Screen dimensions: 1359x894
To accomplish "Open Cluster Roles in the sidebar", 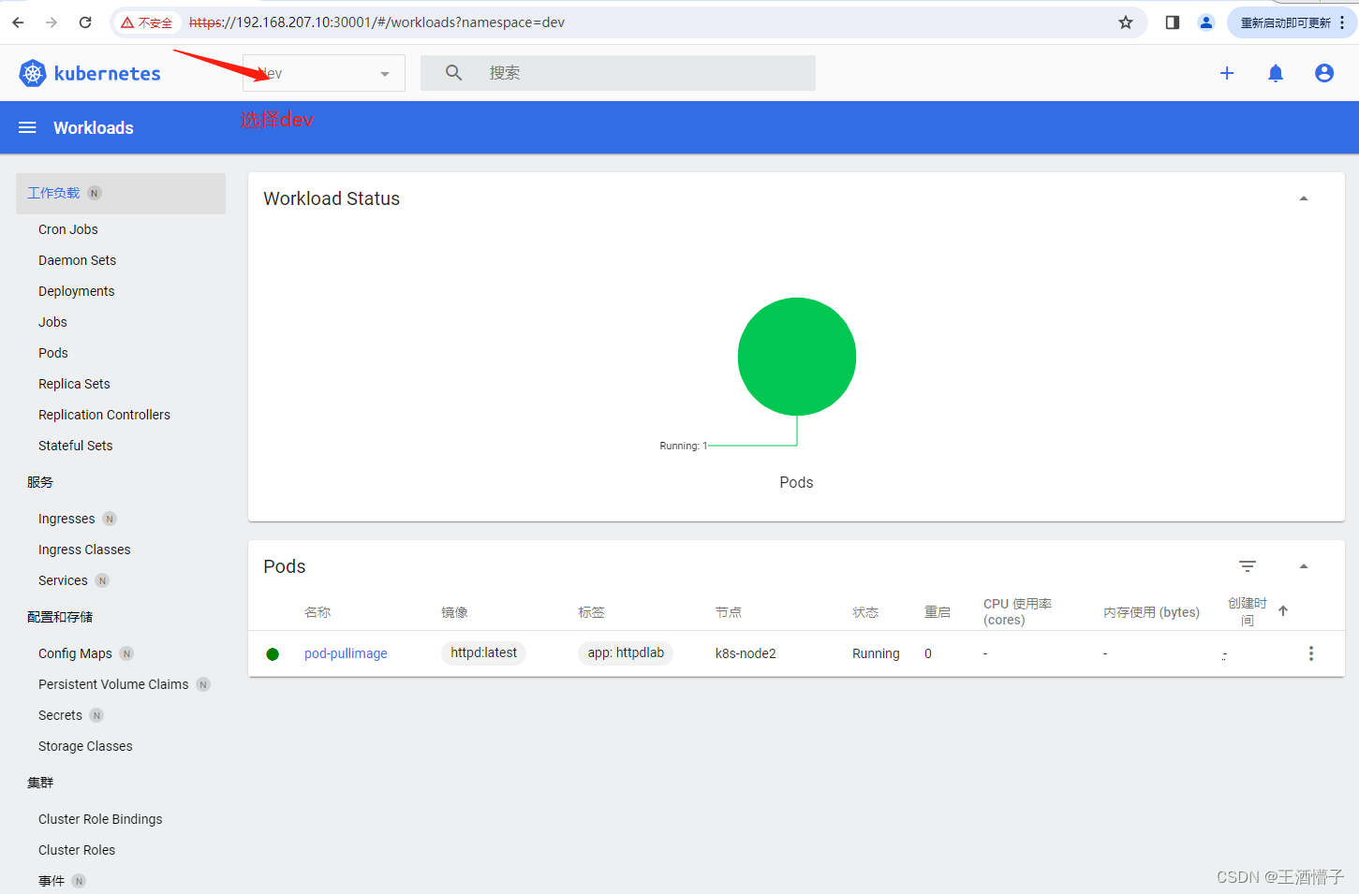I will click(x=77, y=850).
